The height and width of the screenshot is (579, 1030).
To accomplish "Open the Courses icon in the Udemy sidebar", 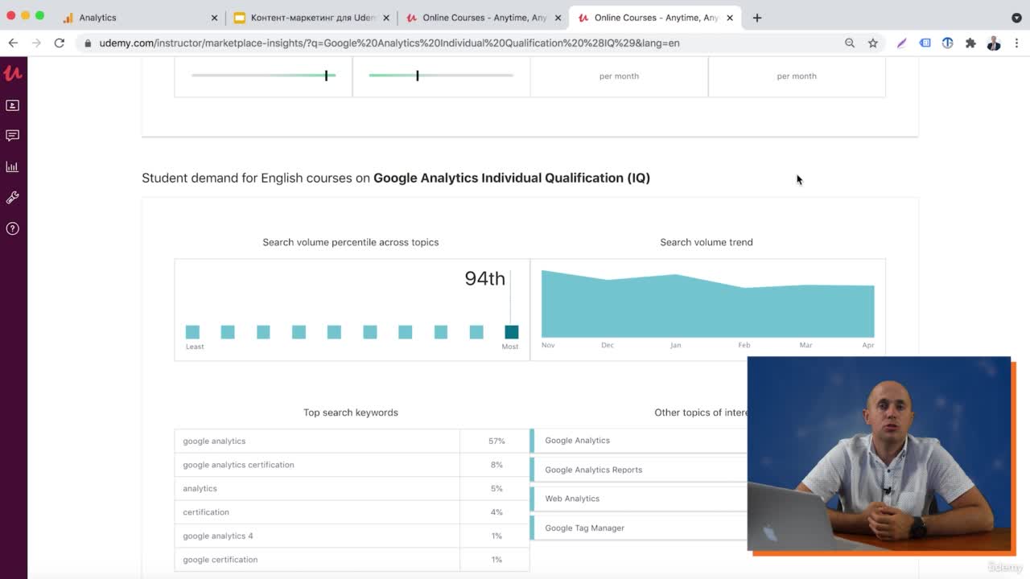I will (12, 105).
